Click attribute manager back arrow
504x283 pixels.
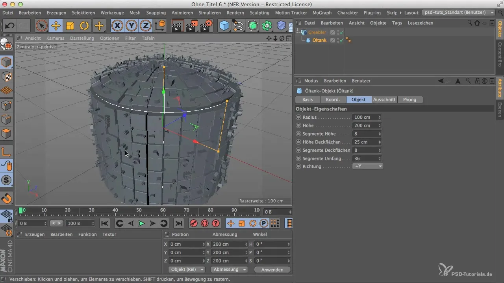[x=441, y=81]
